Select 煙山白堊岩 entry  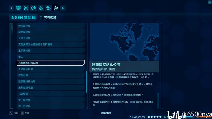point(51,106)
